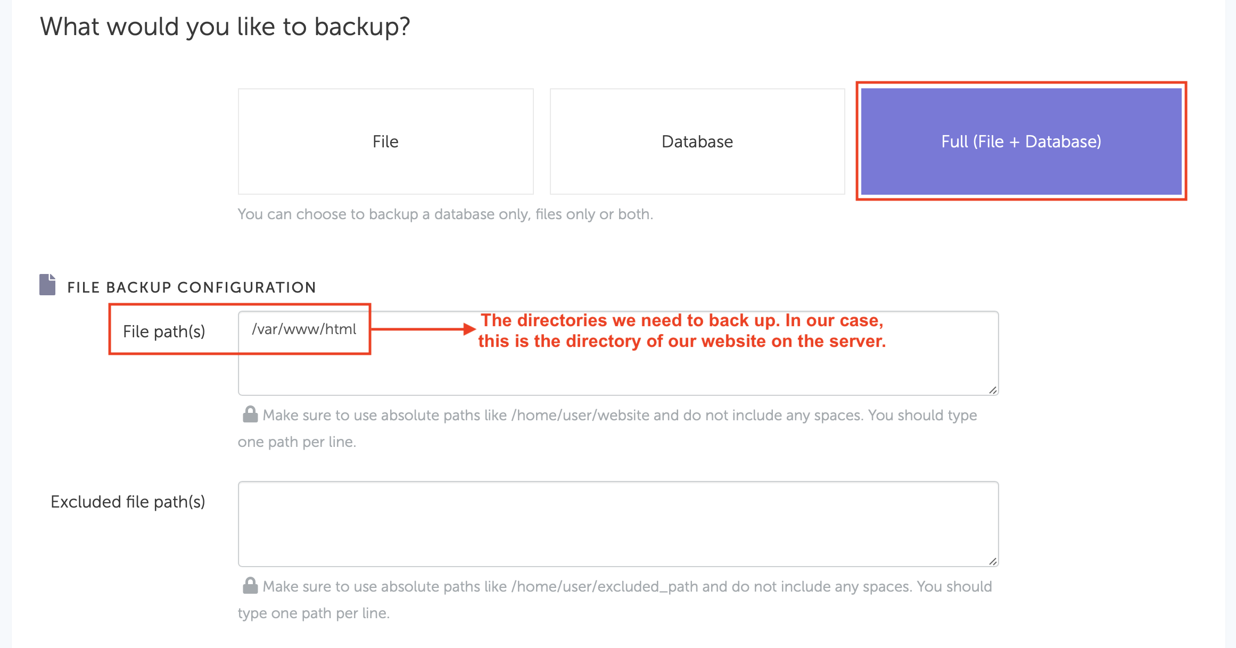The height and width of the screenshot is (648, 1236).
Task: Click the red "directories we need to back up" note
Action: (x=682, y=330)
